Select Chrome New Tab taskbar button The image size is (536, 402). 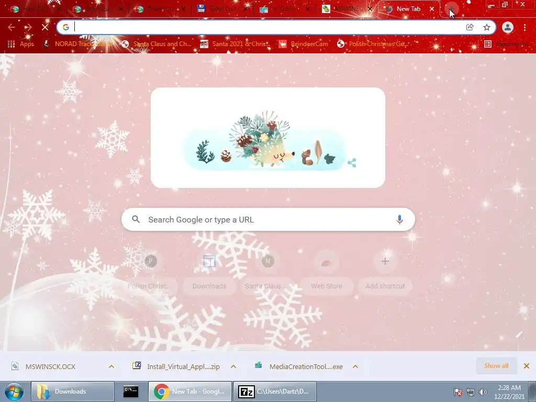coord(190,392)
